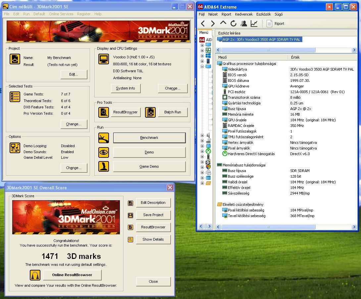The width and height of the screenshot is (361, 299).
Task: Open the Nézet menu in AIDA64
Action: pos(213,14)
